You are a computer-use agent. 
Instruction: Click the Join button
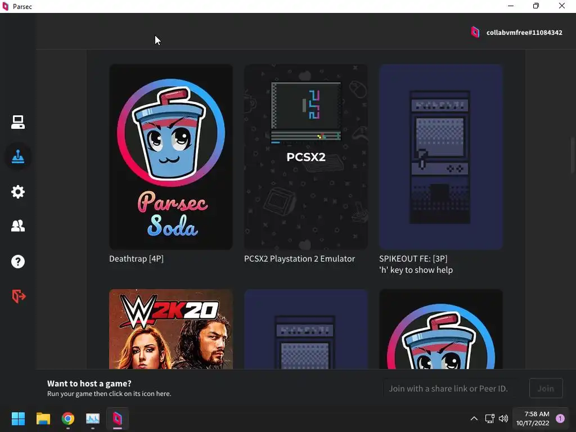[546, 388]
